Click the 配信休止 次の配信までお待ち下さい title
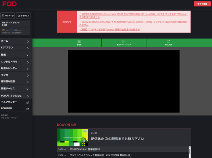Image resolution: width=212 pixels, height=158 pixels. [117, 139]
